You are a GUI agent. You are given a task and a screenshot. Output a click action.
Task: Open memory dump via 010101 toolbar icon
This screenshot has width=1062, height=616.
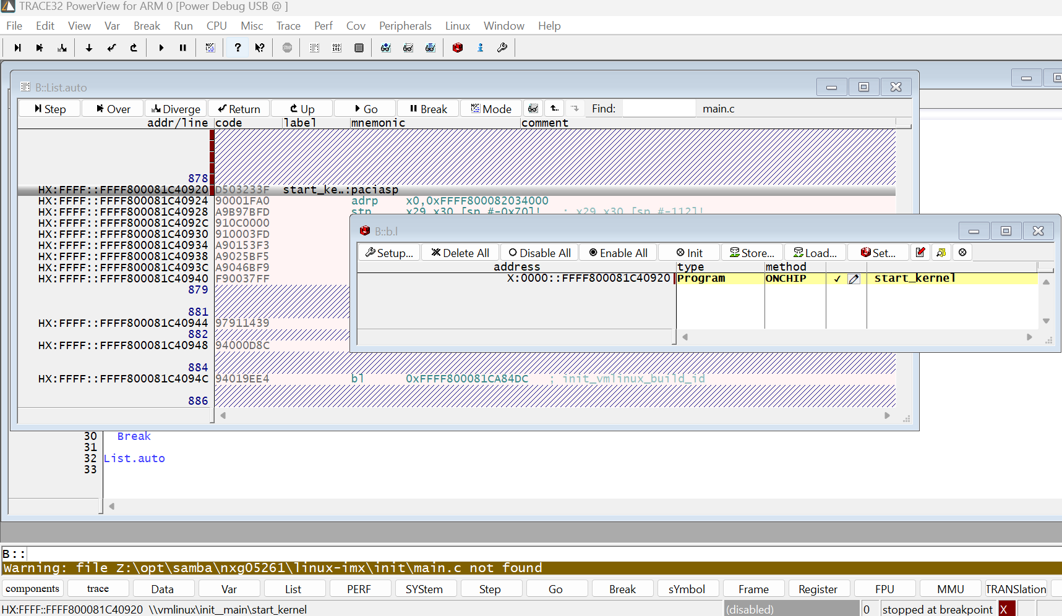336,47
